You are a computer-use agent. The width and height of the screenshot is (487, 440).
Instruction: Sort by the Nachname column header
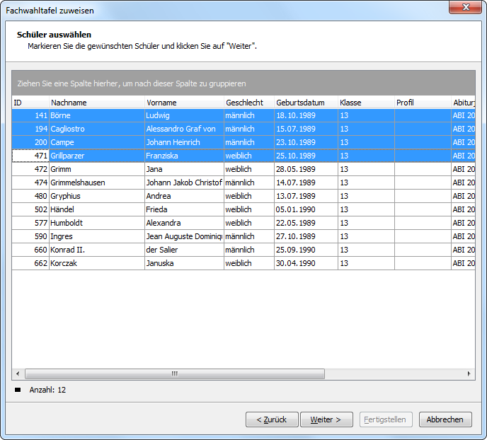click(x=97, y=103)
